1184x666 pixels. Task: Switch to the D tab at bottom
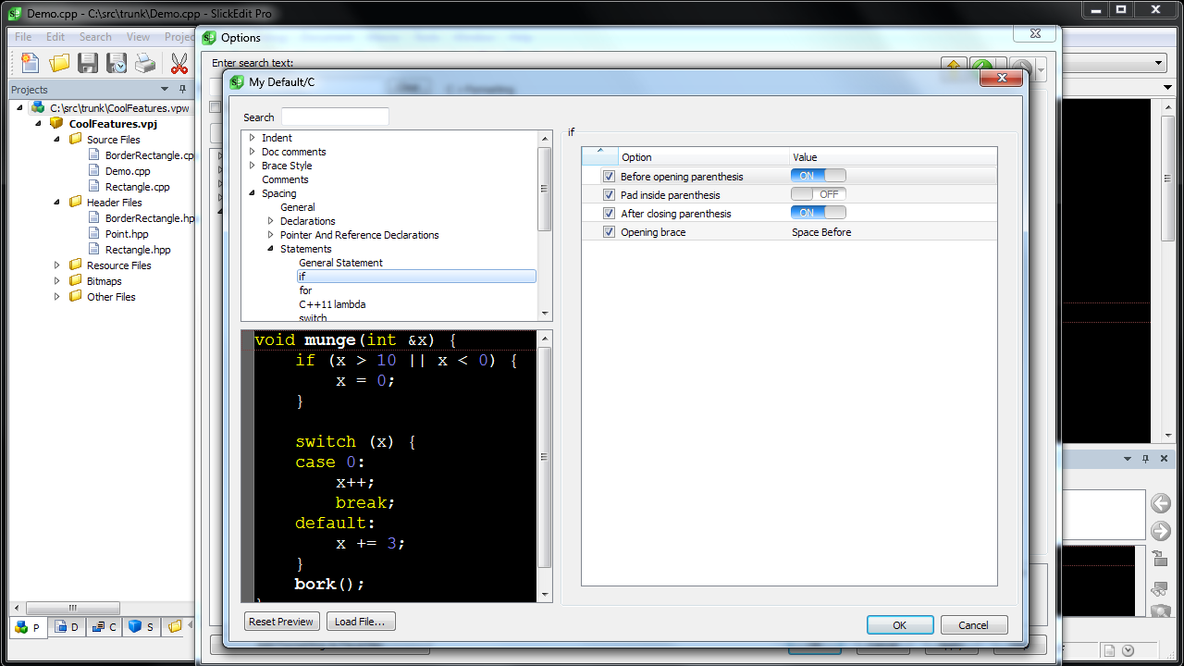click(66, 627)
